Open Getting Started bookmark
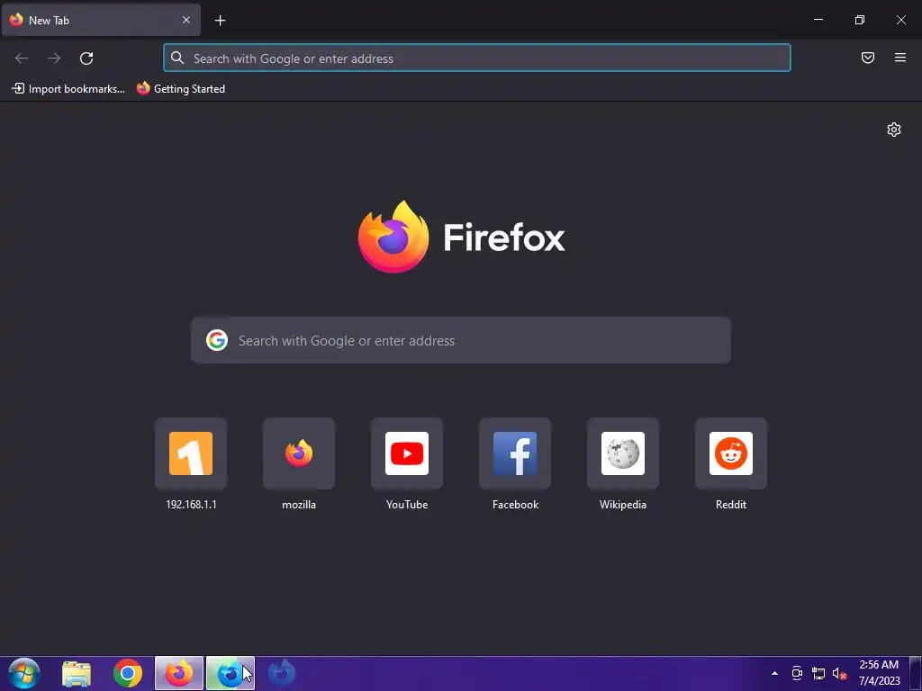 pyautogui.click(x=180, y=89)
